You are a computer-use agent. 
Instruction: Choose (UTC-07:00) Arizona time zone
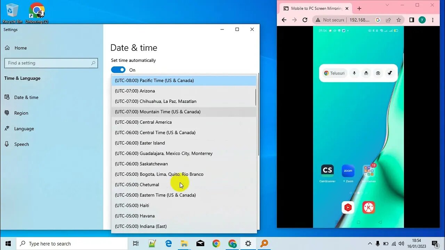click(184, 91)
